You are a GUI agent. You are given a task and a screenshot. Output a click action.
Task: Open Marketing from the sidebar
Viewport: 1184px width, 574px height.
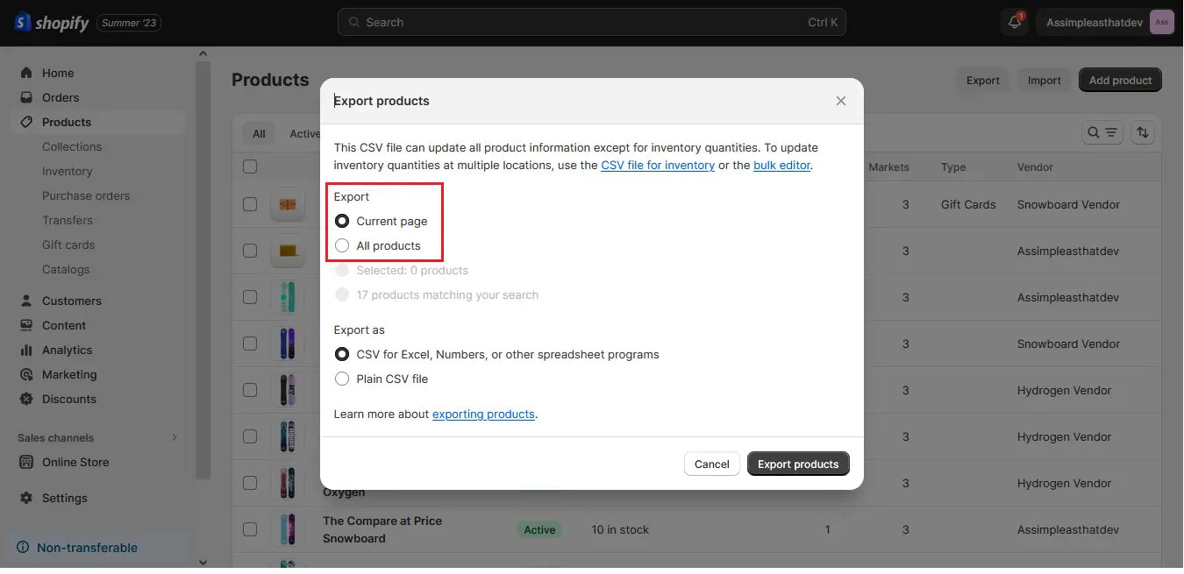(69, 374)
